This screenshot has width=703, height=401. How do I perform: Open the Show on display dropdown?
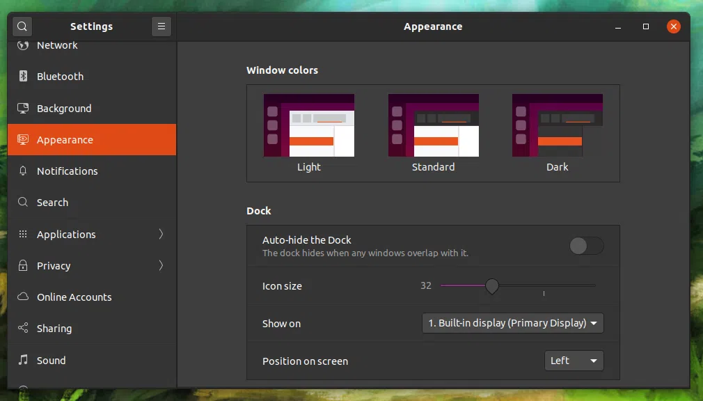click(512, 323)
